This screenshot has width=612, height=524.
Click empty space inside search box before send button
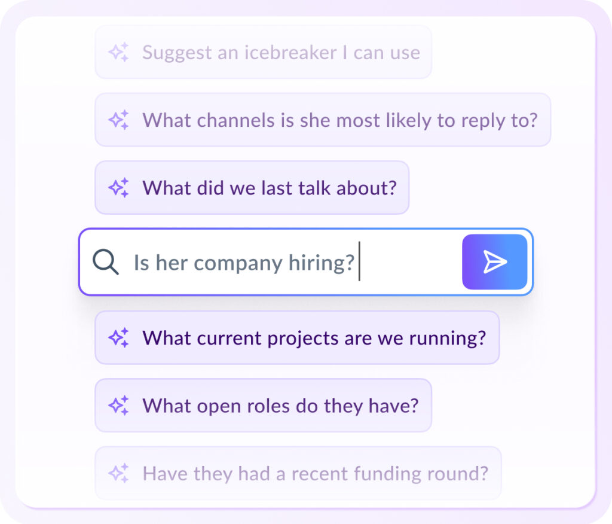click(x=410, y=262)
